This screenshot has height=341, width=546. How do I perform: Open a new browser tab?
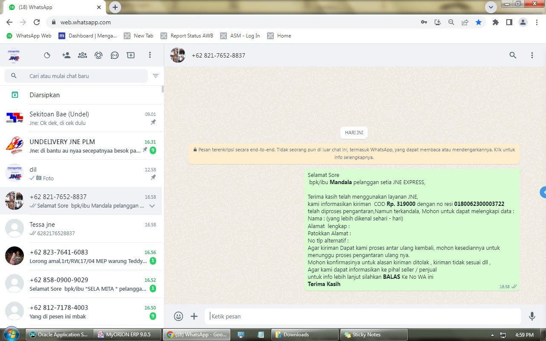click(x=115, y=7)
